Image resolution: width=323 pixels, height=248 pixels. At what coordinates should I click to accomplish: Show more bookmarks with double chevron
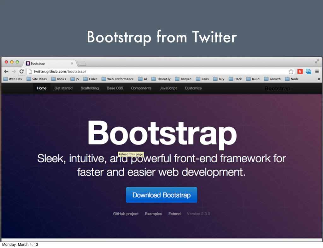click(319, 79)
